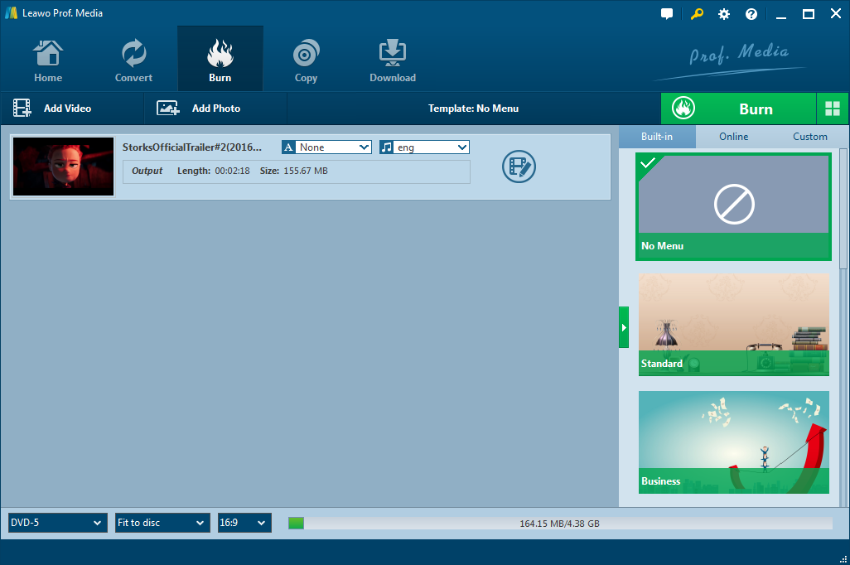Viewport: 850px width, 565px height.
Task: Open the subtitle dropdown showing None
Action: [326, 147]
